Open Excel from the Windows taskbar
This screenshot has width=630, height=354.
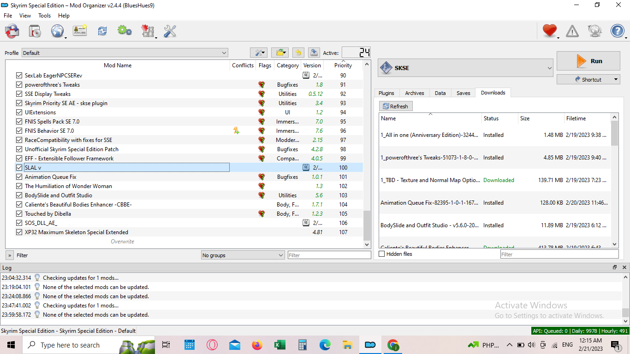[x=280, y=345]
